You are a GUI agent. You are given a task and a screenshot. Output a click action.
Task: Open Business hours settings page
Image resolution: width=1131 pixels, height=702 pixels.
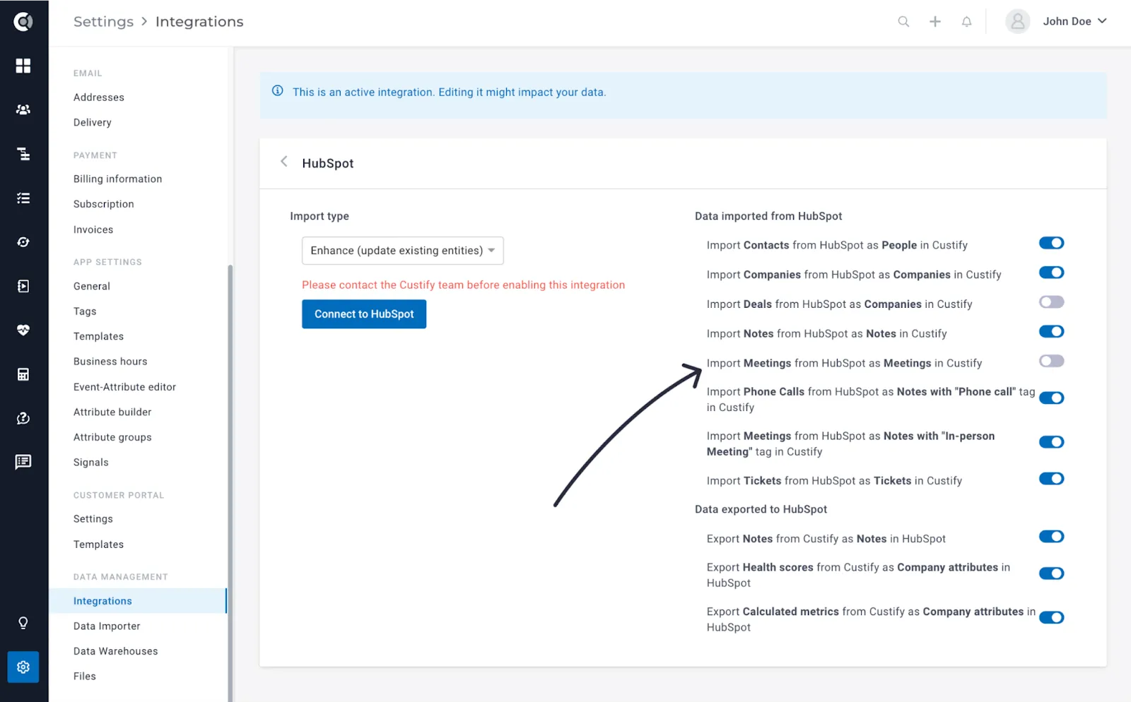click(x=110, y=362)
